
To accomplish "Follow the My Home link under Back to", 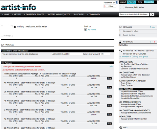I will point(92,29).
